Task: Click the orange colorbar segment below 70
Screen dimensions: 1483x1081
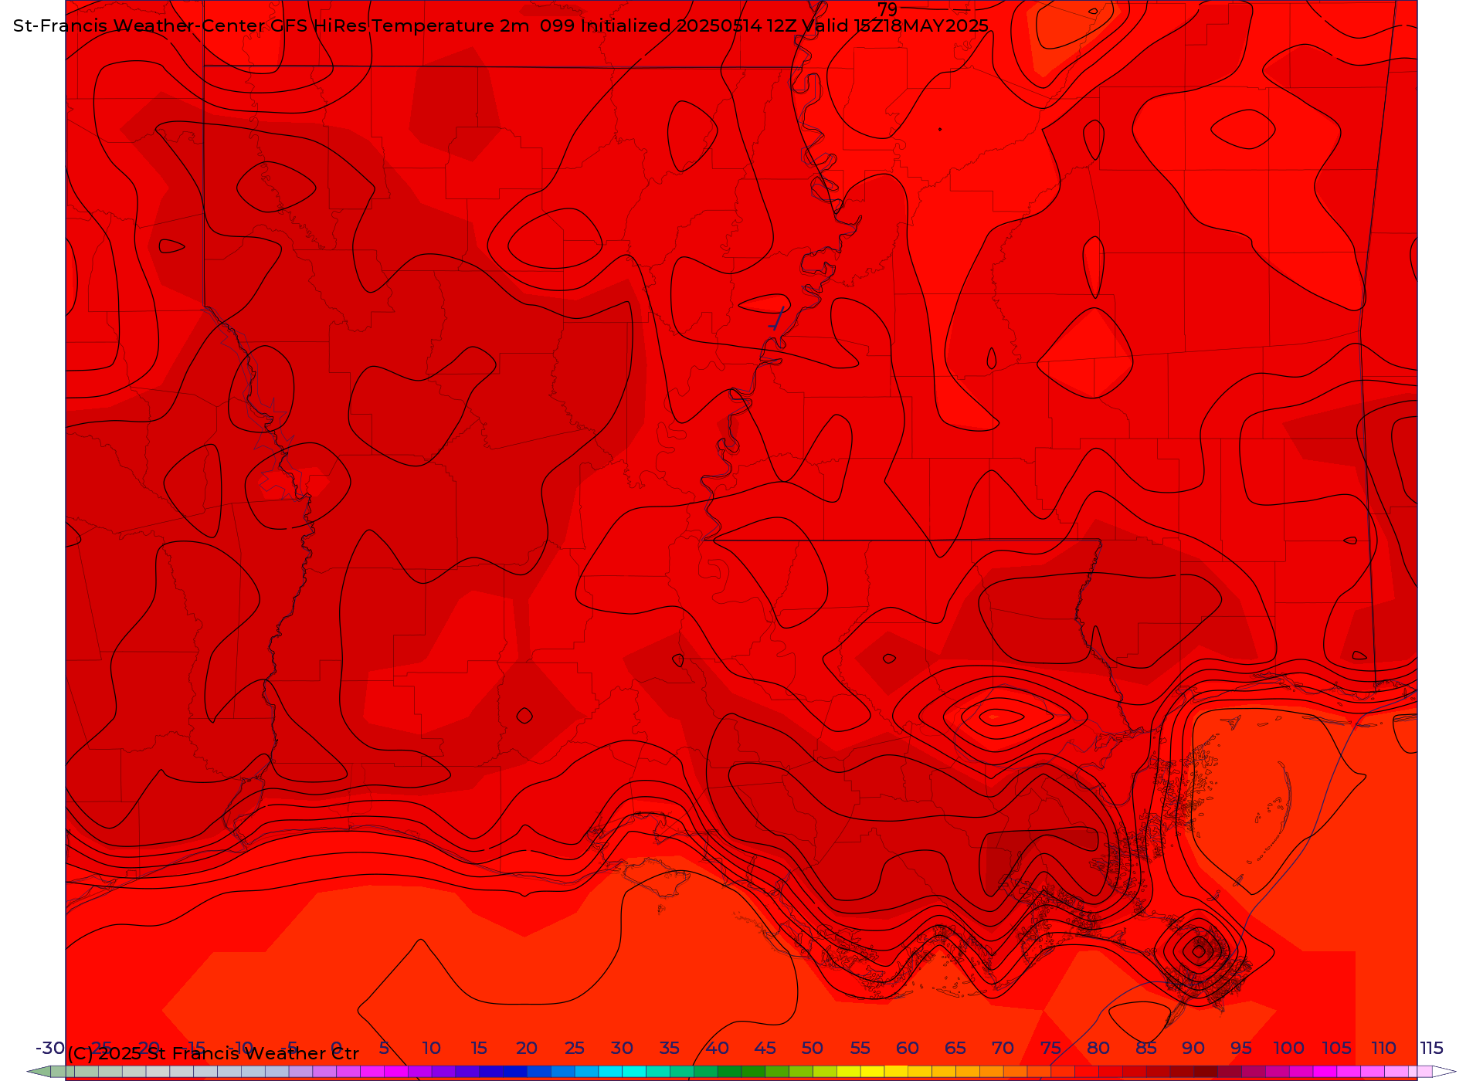Action: point(991,1072)
